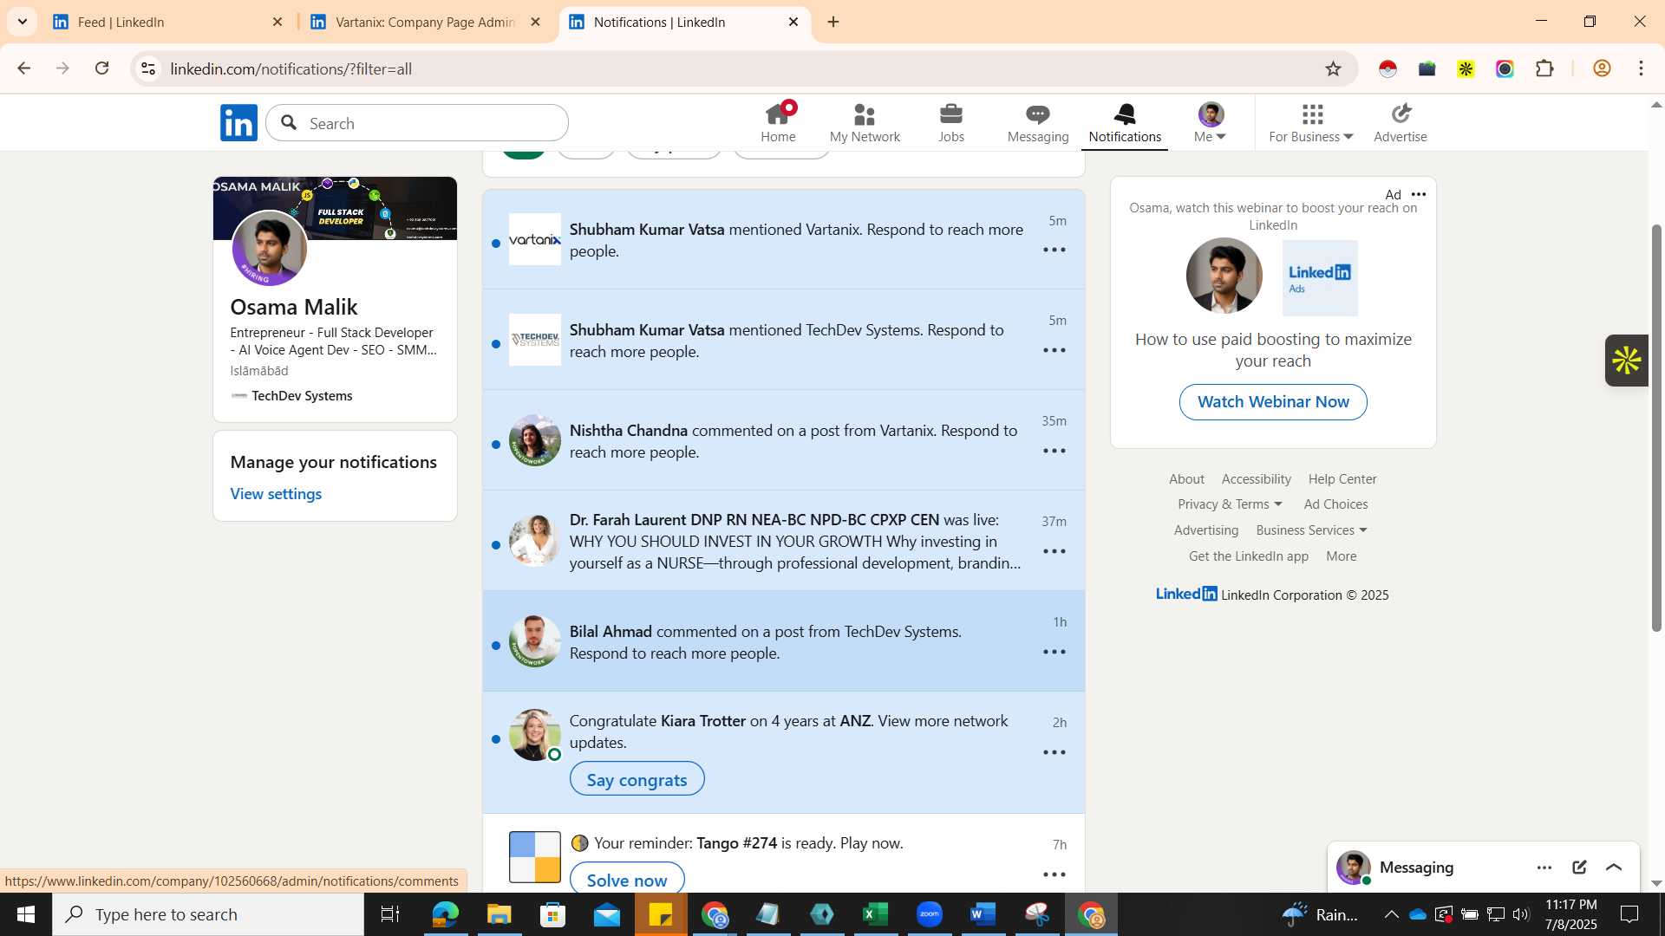Image resolution: width=1665 pixels, height=936 pixels.
Task: Open browser extensions puzzle icon
Action: (1544, 68)
